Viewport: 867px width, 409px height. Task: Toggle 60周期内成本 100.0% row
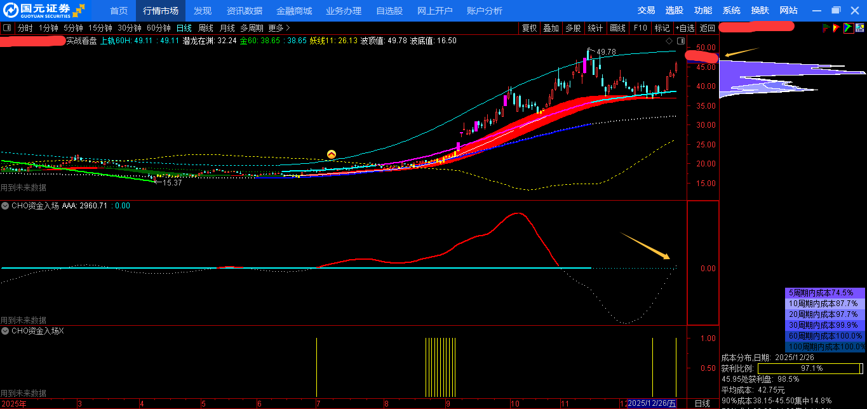825,336
